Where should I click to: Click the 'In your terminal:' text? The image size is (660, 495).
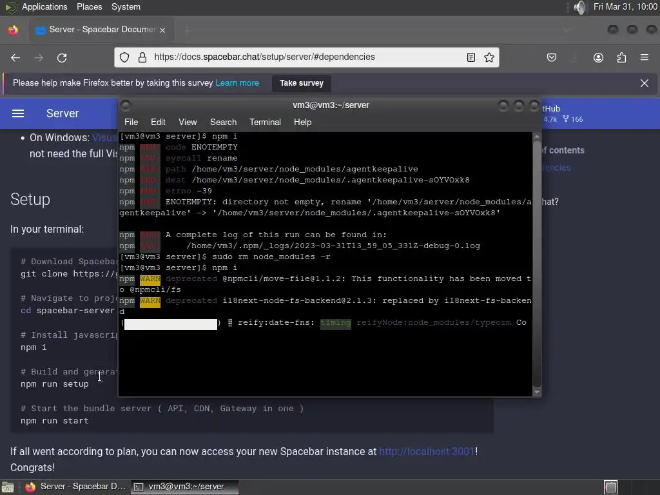coord(46,229)
